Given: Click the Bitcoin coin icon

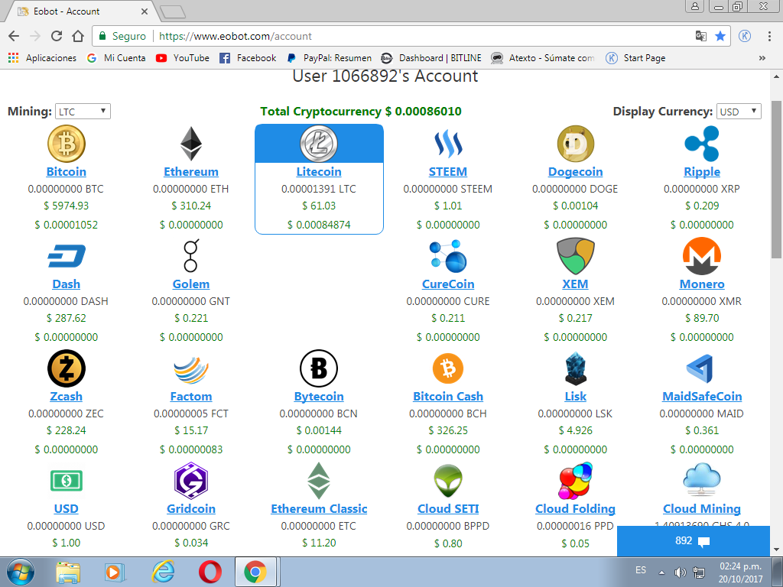Looking at the screenshot, I should coord(67,144).
